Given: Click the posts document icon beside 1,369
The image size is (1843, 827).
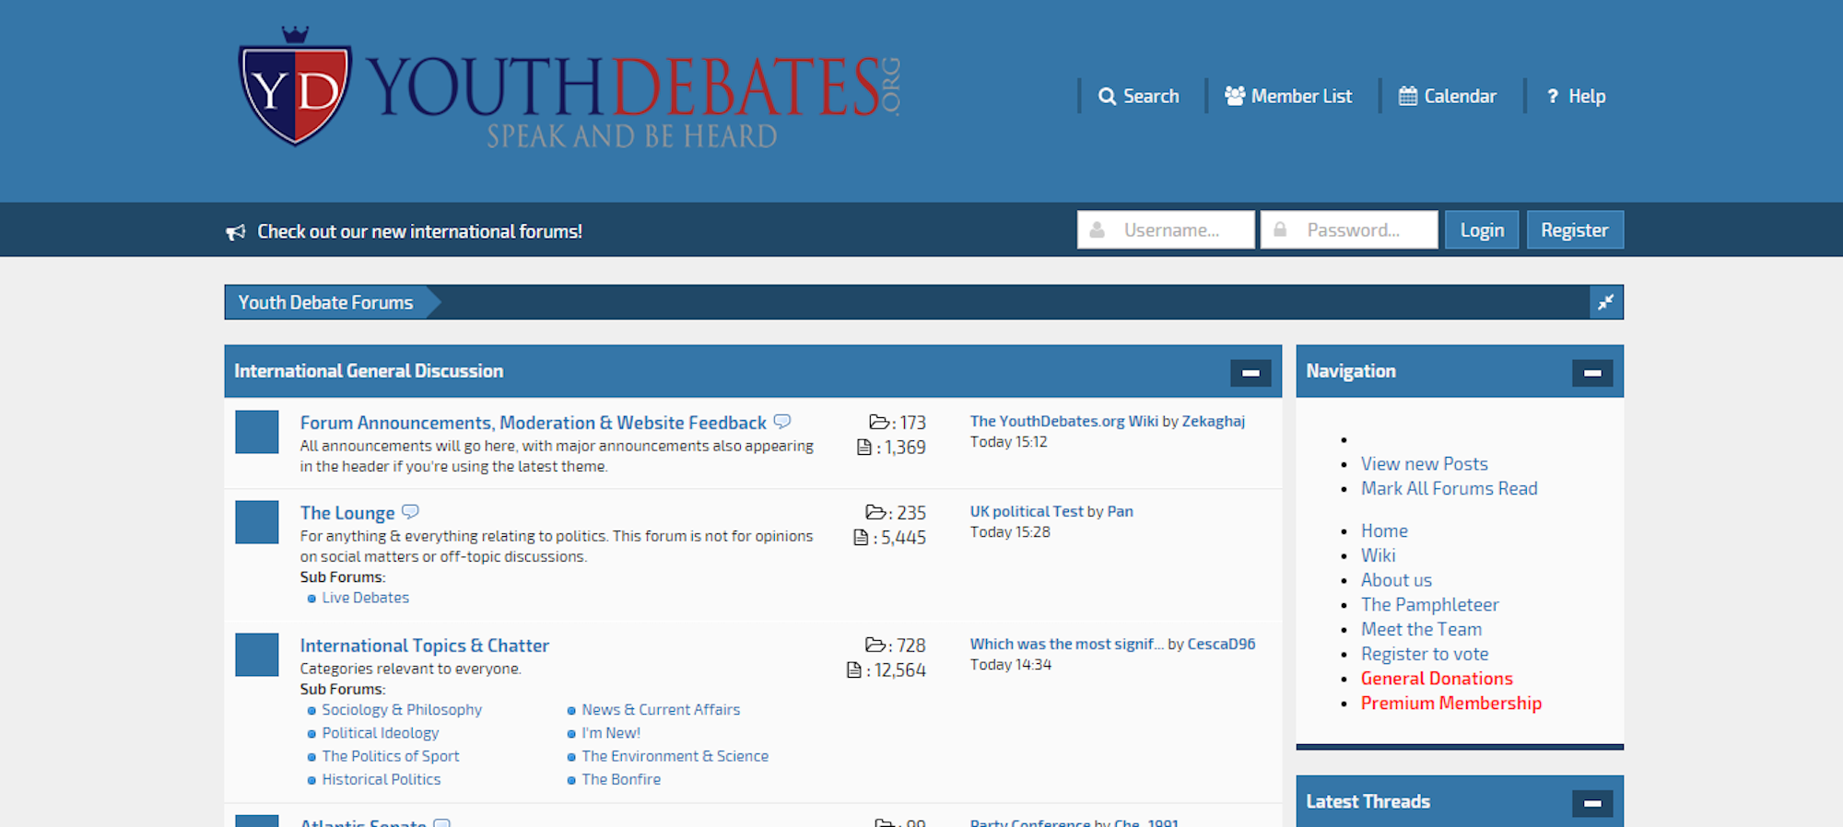Looking at the screenshot, I should pyautogui.click(x=864, y=447).
